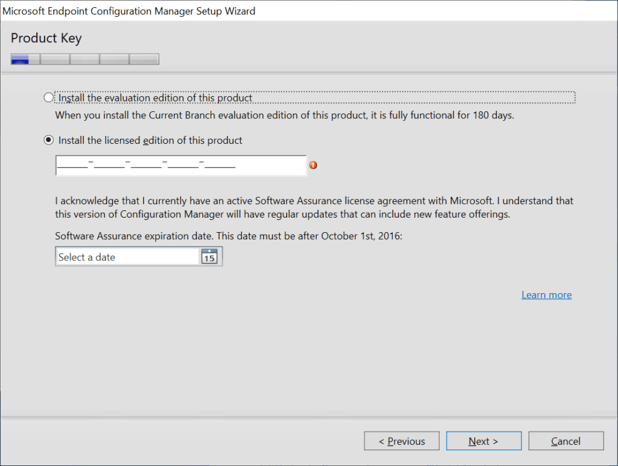Image resolution: width=618 pixels, height=466 pixels.
Task: Click the last empty progress bar segment
Action: click(144, 59)
